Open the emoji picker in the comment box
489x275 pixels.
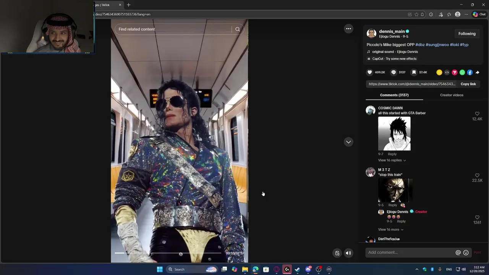pos(466,252)
